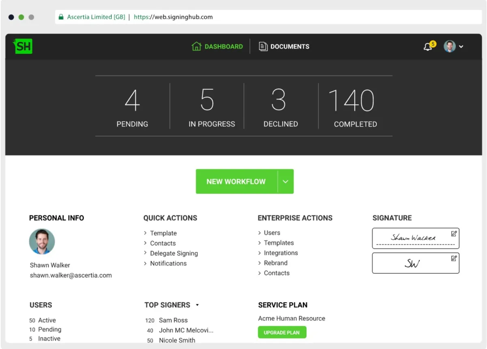Viewport: 487px width, 349px height.
Task: Edit the SW initials signature
Action: (x=454, y=258)
